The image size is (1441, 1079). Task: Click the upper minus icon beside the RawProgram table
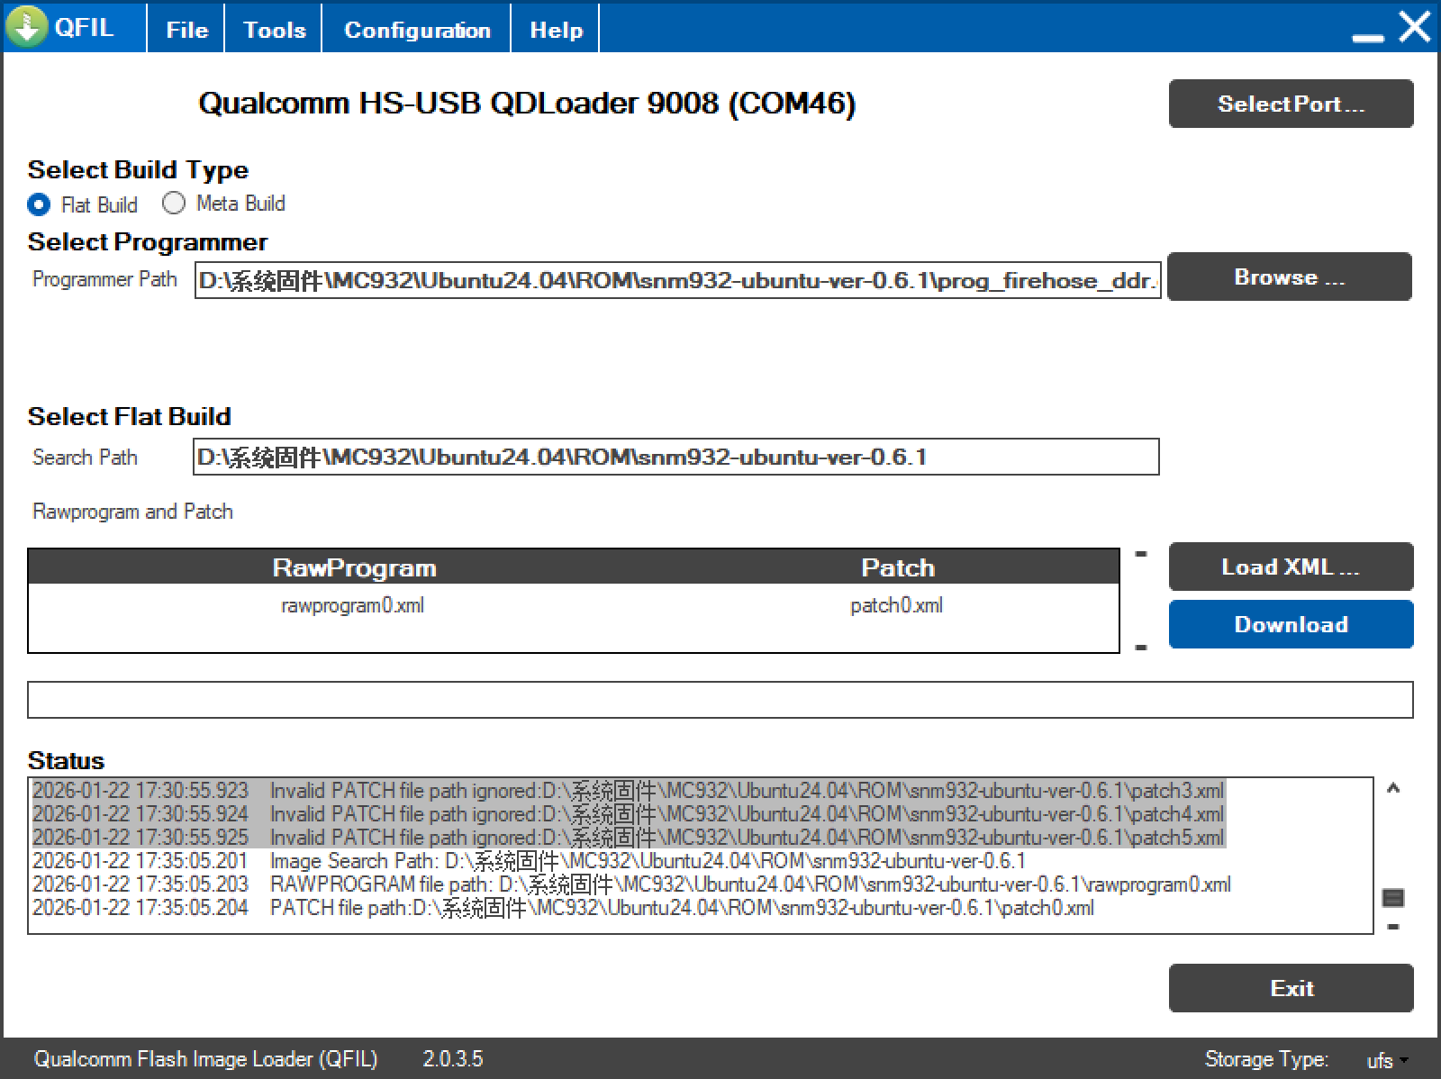(x=1141, y=554)
